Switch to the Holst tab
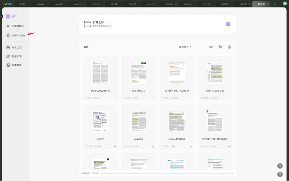The width and height of the screenshot is (289, 181). 188,4
